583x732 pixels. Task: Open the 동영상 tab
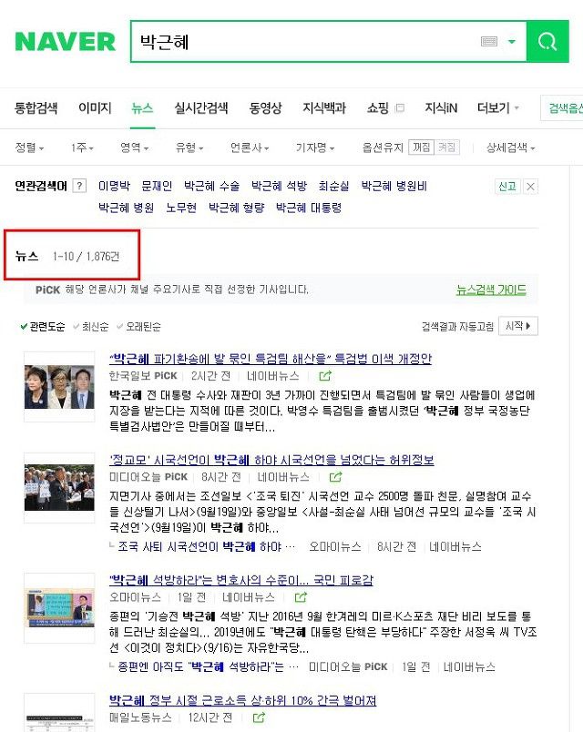coord(265,108)
